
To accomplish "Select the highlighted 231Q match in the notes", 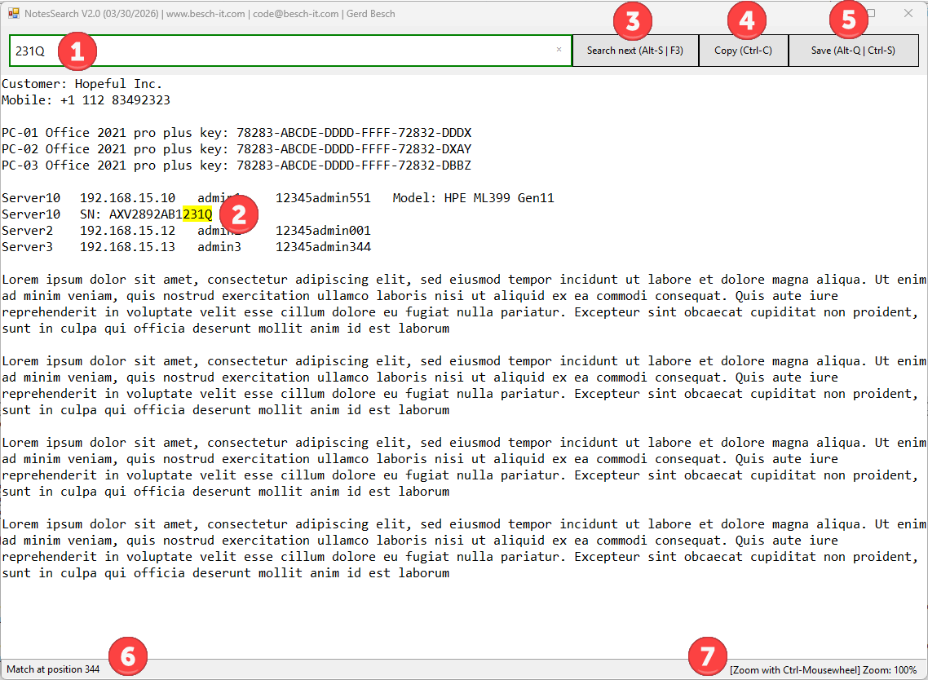I will [x=198, y=214].
